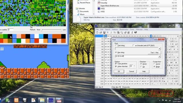Select Cursor scope radio button

[x=154, y=64]
